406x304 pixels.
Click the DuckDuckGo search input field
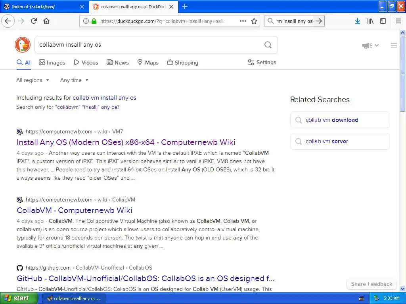(x=150, y=45)
